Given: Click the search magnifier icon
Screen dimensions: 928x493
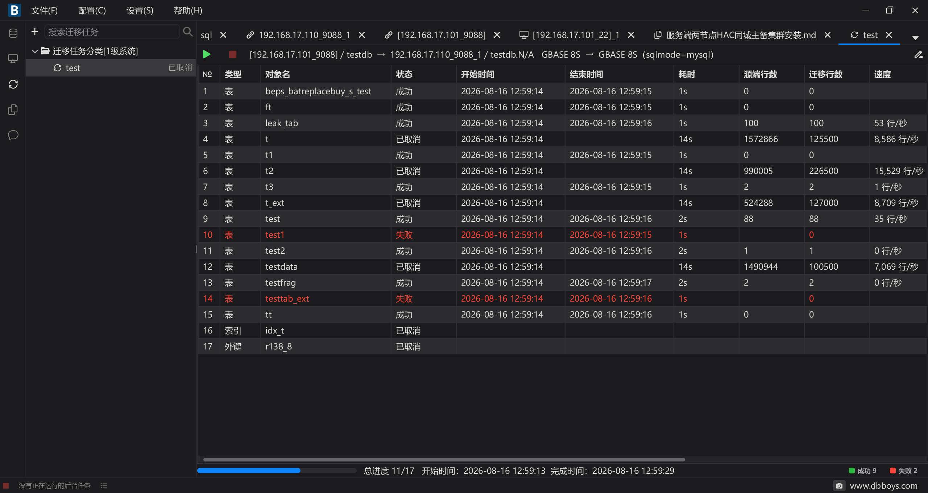Looking at the screenshot, I should point(187,32).
